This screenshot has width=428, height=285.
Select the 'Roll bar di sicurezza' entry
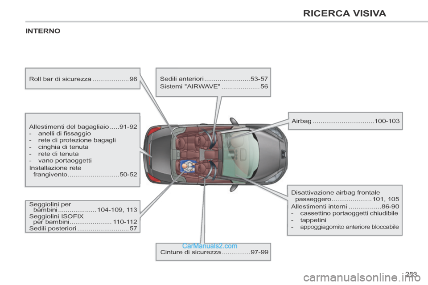[83, 79]
